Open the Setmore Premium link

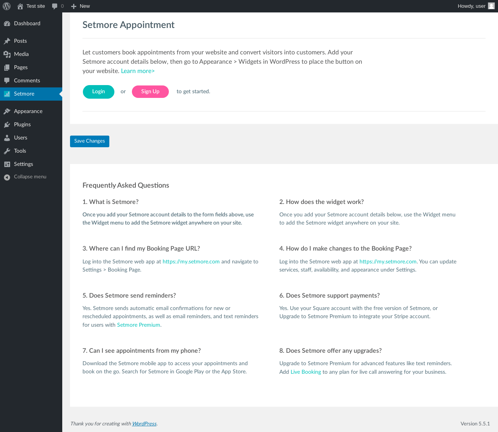139,325
